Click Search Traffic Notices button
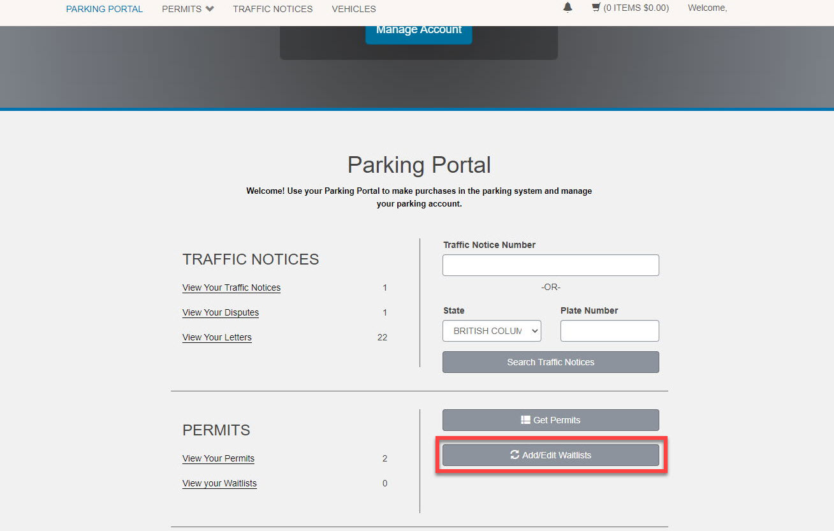Image resolution: width=834 pixels, height=531 pixels. pyautogui.click(x=551, y=362)
